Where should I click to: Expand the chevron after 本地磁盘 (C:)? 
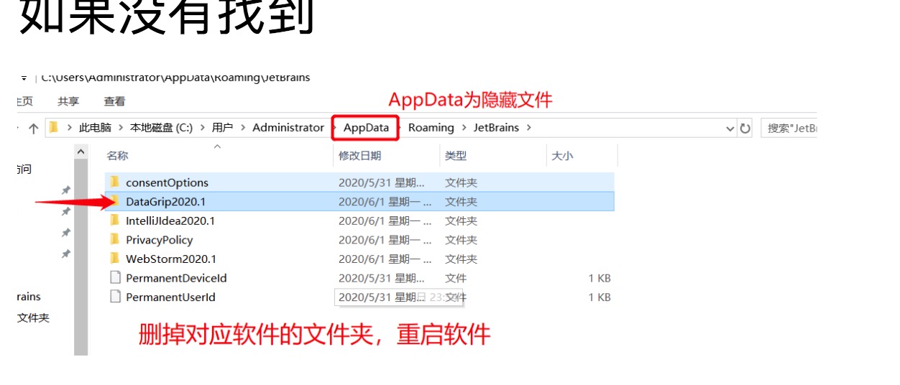[203, 128]
